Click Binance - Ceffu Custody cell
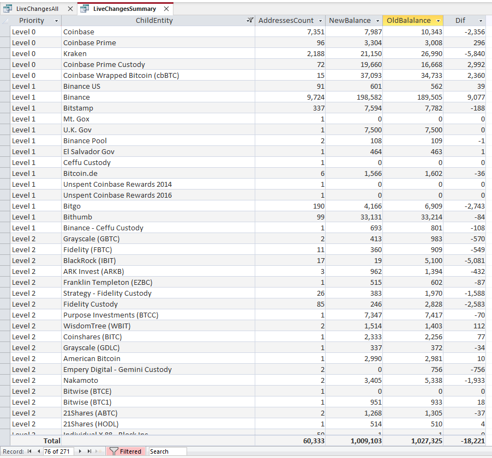 [x=158, y=228]
